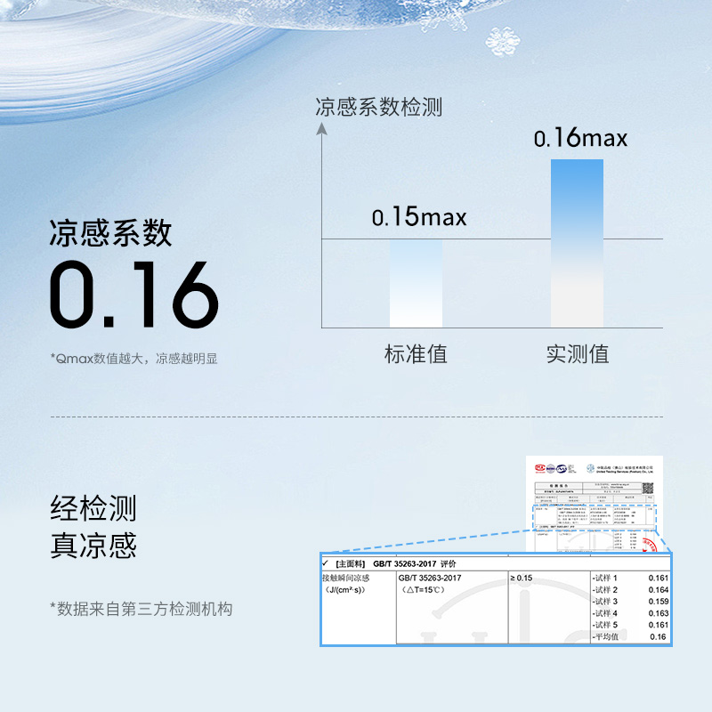This screenshot has width=712, height=712.
Task: Click the "检测报告" title cell in the report thumbnail
Action: pyautogui.click(x=559, y=485)
